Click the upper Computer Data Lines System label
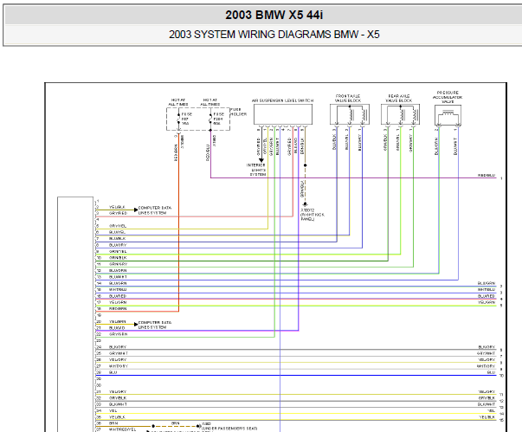 pos(155,210)
